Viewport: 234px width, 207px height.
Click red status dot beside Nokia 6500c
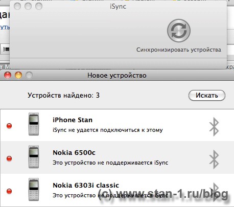pyautogui.click(x=9, y=158)
